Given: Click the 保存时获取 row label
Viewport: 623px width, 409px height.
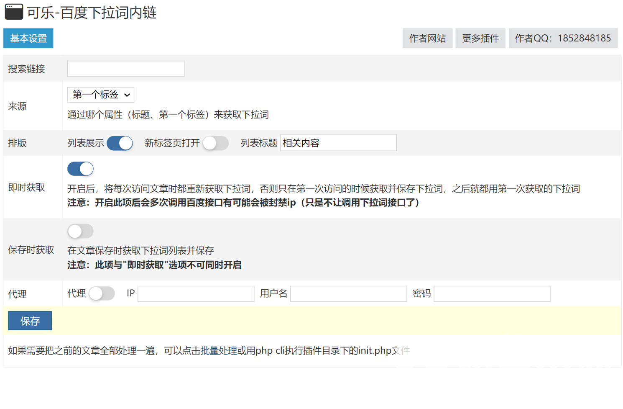Looking at the screenshot, I should point(31,250).
